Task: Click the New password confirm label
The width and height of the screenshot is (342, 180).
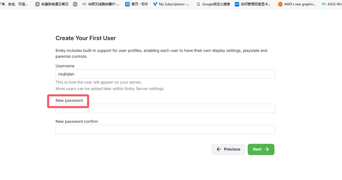Action: coord(77,121)
